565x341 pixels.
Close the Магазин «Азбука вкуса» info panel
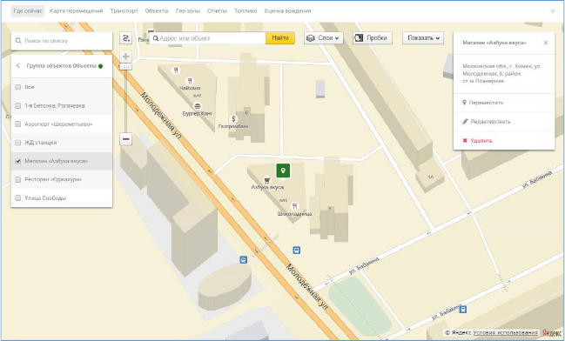tap(546, 43)
